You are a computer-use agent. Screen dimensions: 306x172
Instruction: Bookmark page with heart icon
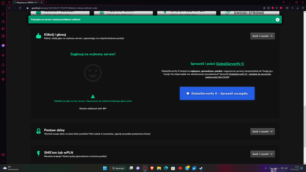tap(281, 8)
